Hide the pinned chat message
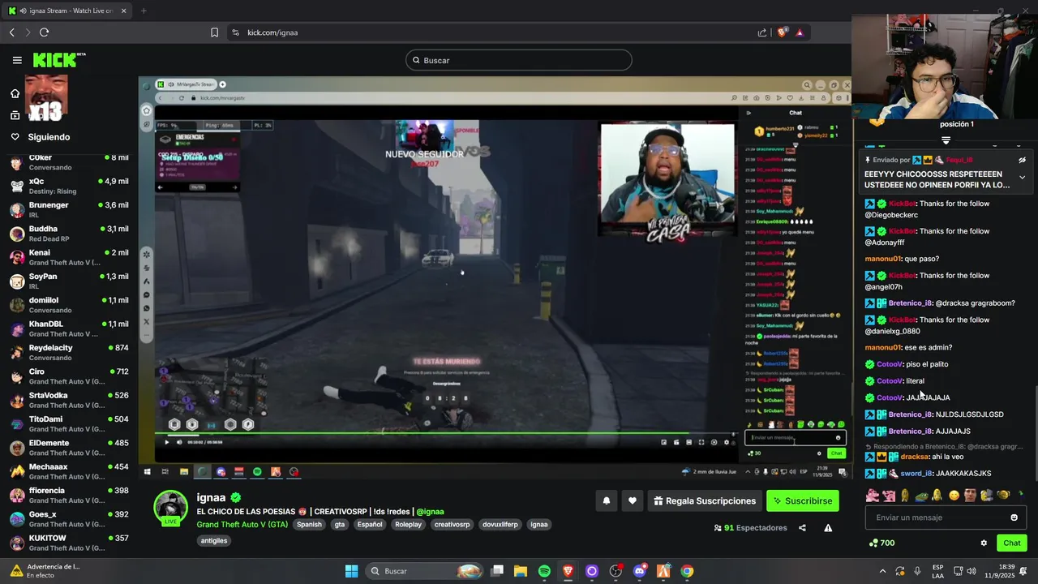The width and height of the screenshot is (1038, 584). click(x=1022, y=160)
